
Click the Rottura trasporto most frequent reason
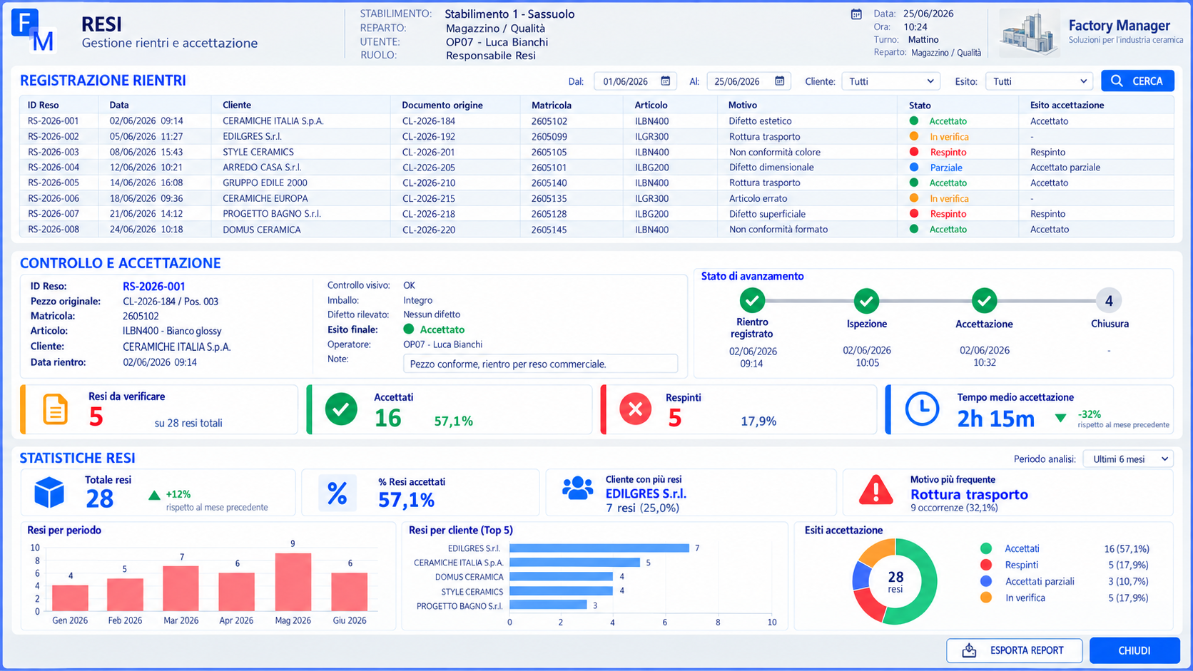969,494
